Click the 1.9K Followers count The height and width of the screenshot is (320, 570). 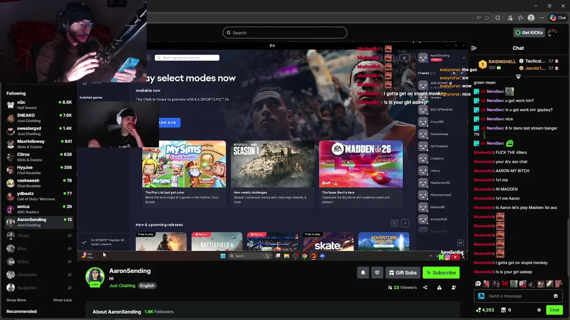tap(159, 312)
